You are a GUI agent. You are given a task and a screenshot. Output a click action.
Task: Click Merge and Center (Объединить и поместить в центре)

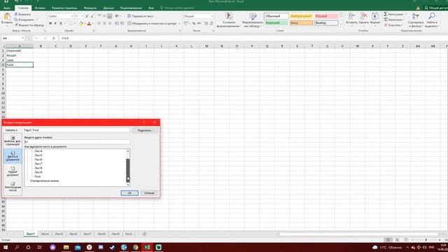(x=152, y=23)
